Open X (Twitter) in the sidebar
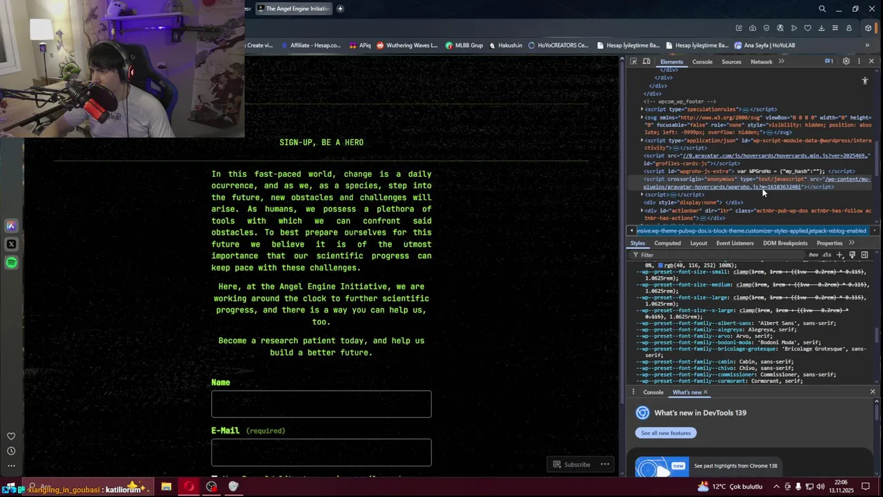Viewport: 883px width, 497px height. (11, 244)
